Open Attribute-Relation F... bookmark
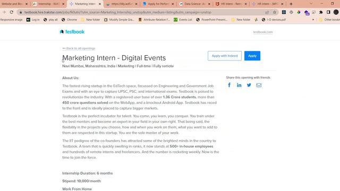This screenshot has width=340, height=191. [154, 20]
